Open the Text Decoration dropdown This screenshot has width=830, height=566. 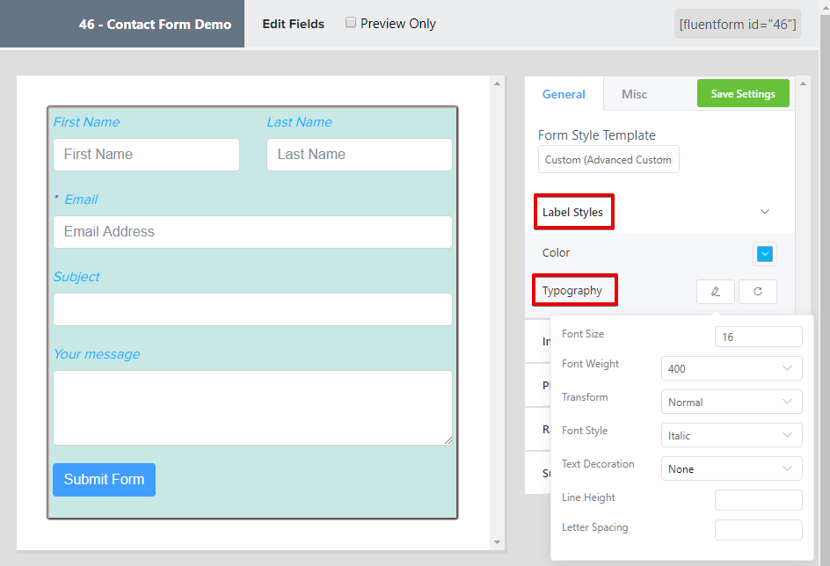(x=732, y=468)
